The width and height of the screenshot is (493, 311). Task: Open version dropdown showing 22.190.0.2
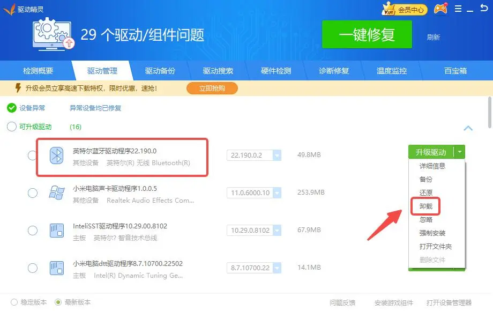pos(277,155)
